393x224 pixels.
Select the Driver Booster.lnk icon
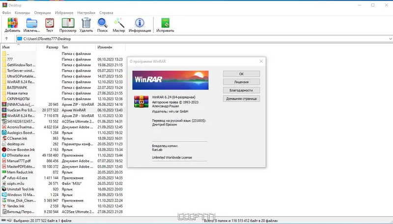(x=4, y=149)
